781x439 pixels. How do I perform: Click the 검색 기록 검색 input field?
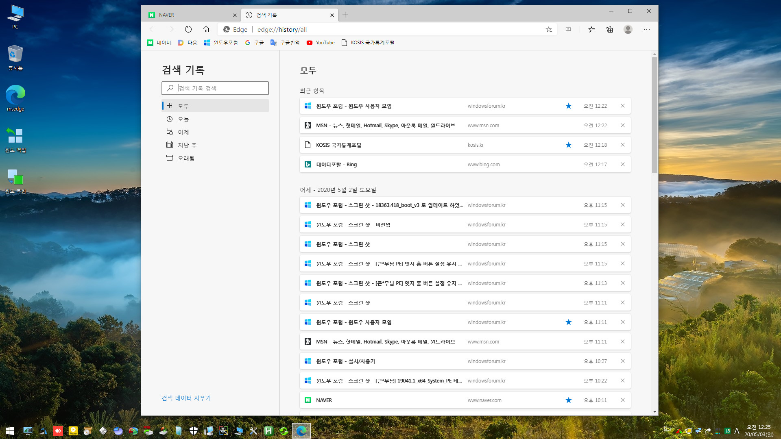pos(215,88)
